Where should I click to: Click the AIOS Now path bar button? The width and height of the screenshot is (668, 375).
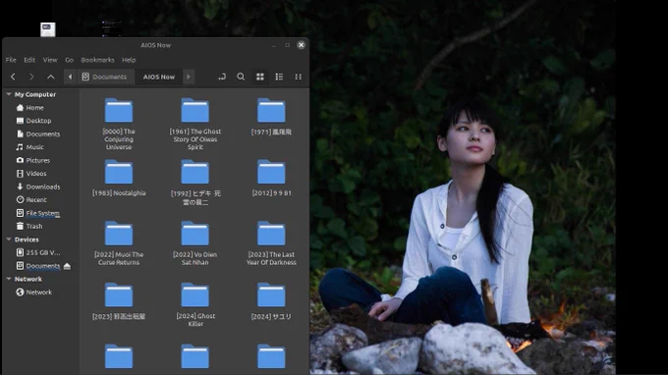[x=159, y=77]
